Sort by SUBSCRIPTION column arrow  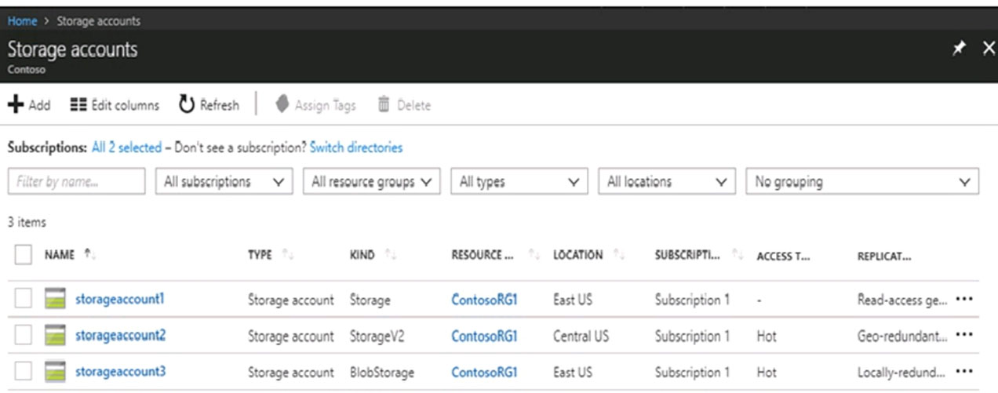click(x=738, y=255)
